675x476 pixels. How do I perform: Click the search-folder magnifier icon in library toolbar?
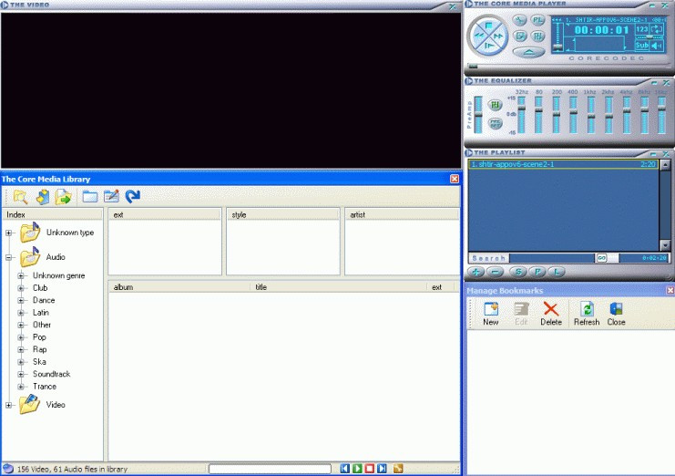[x=20, y=196]
